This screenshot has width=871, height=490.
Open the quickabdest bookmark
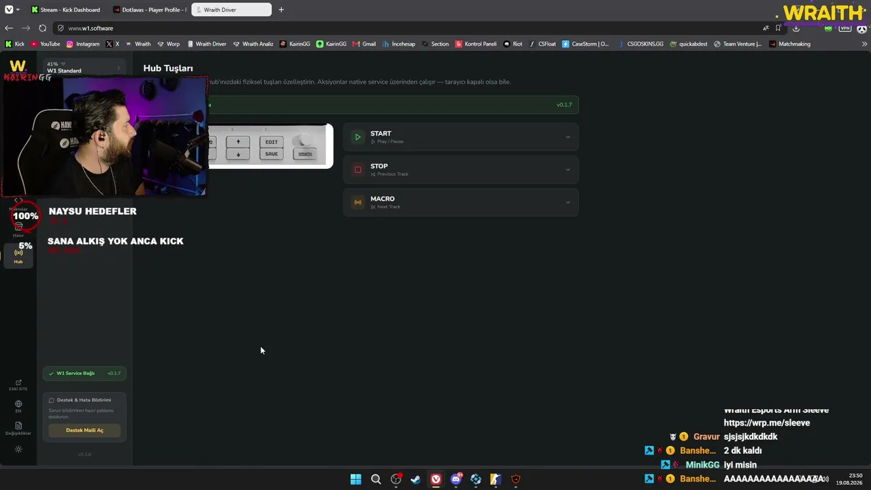click(689, 44)
